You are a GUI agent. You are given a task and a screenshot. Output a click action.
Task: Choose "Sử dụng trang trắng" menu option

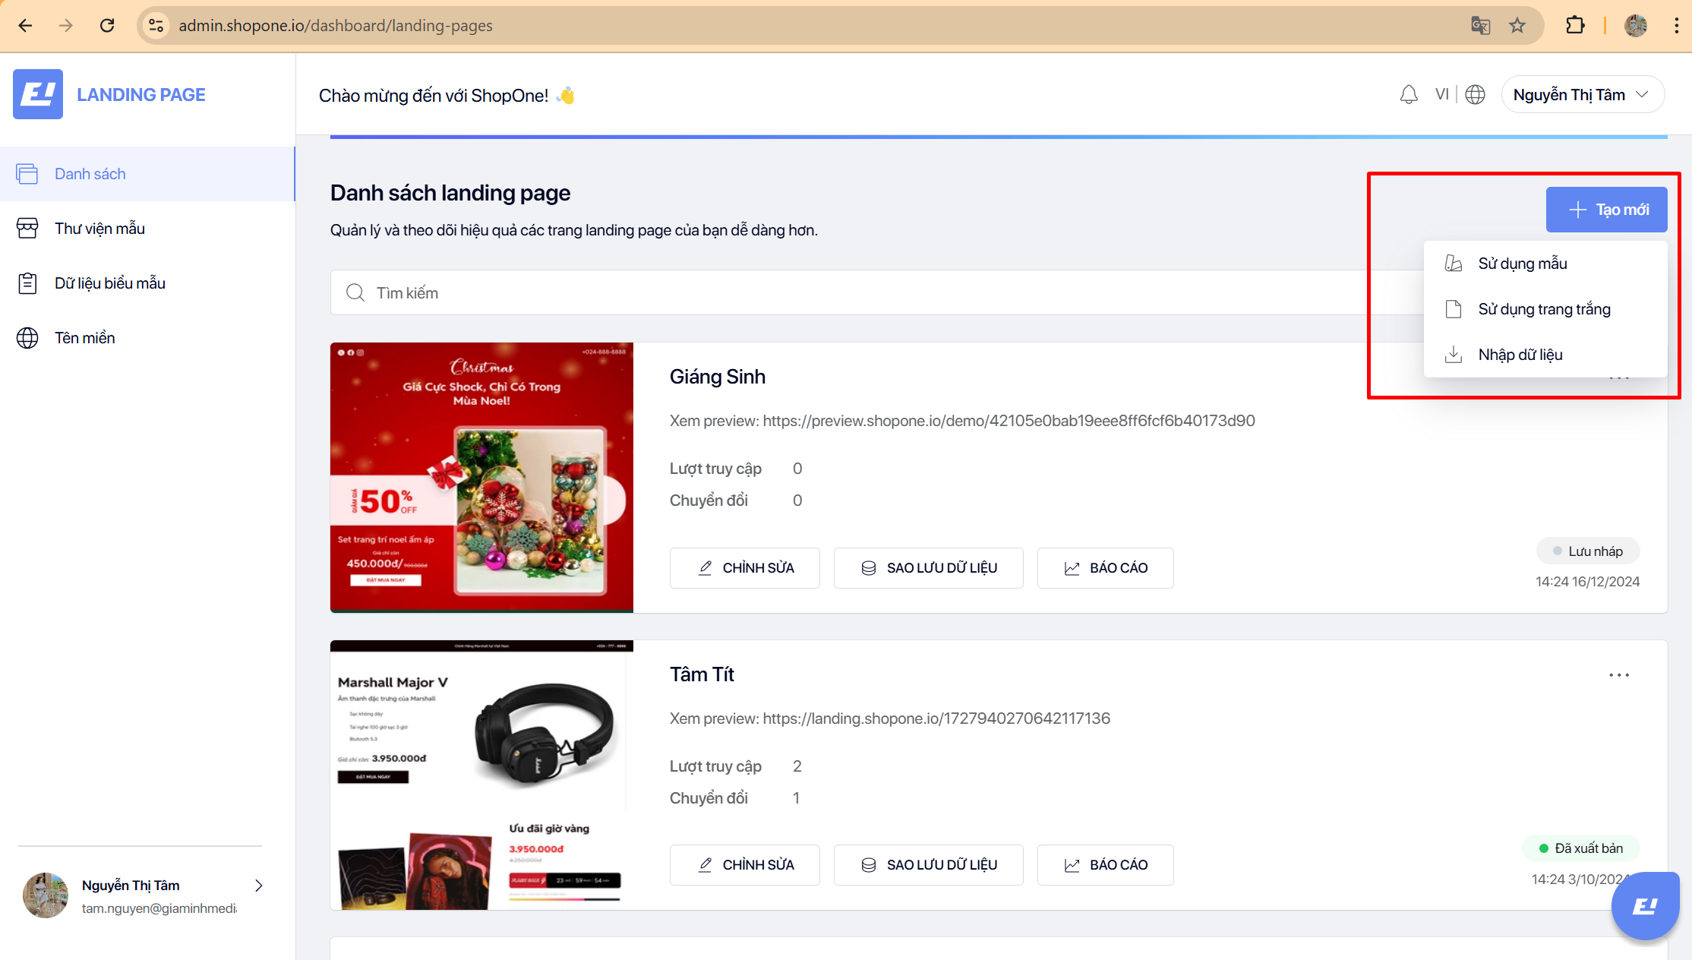1544,309
